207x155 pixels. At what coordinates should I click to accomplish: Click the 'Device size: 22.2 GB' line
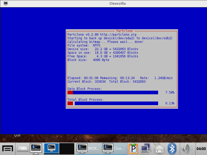click(x=103, y=49)
